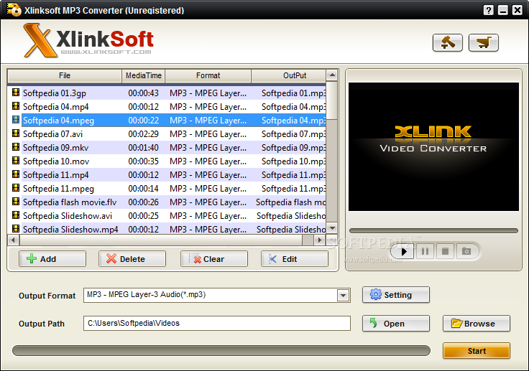The image size is (529, 371).
Task: Sort by the MediaTime column header
Action: coord(143,75)
